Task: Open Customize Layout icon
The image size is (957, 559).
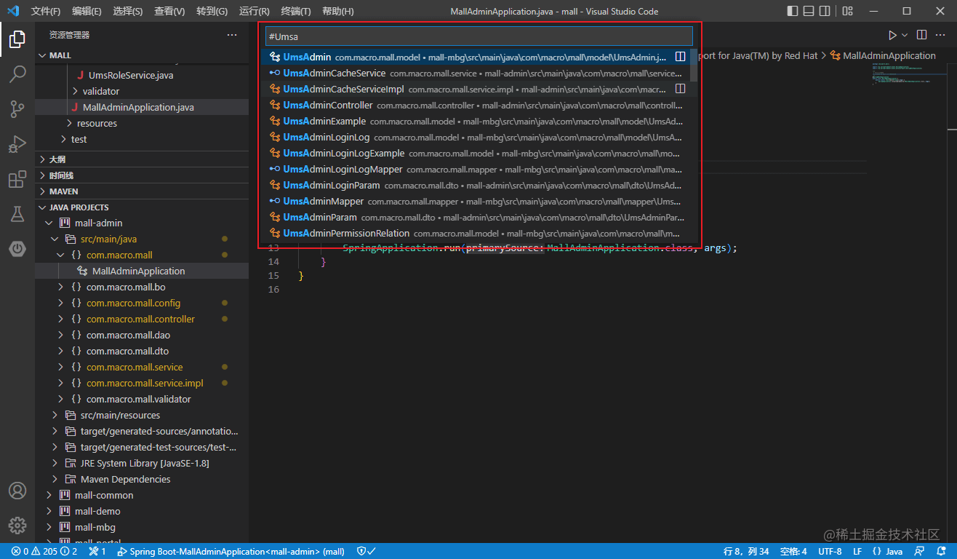Action: 848,11
